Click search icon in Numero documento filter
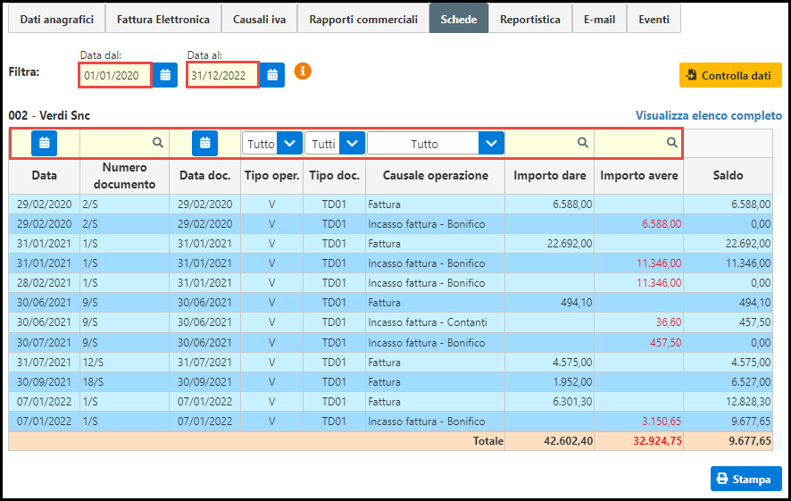The width and height of the screenshot is (791, 501). [158, 143]
